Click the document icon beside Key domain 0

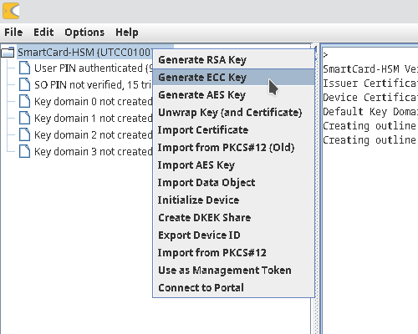(24, 101)
